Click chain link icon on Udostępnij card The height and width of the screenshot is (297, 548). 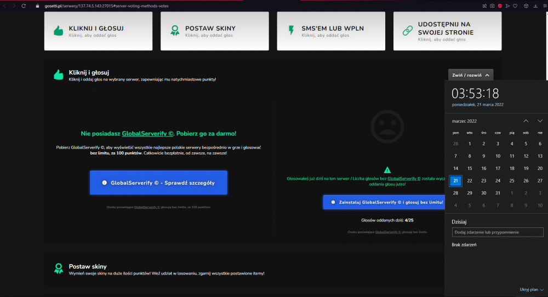[408, 31]
